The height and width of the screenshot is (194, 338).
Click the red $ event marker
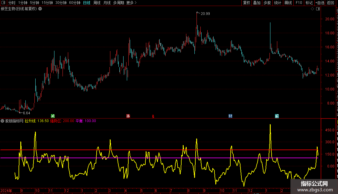click(153, 116)
